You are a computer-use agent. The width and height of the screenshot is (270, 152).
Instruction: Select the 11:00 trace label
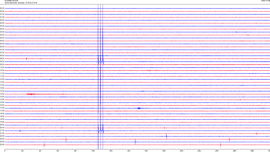(x=2, y=73)
